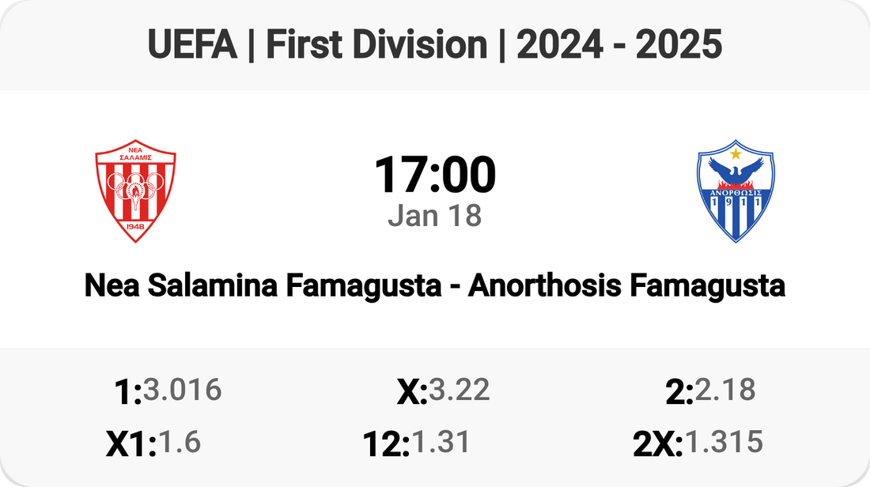Choose 12 double chance odds 1.31
This screenshot has width=870, height=487.
coord(441,443)
